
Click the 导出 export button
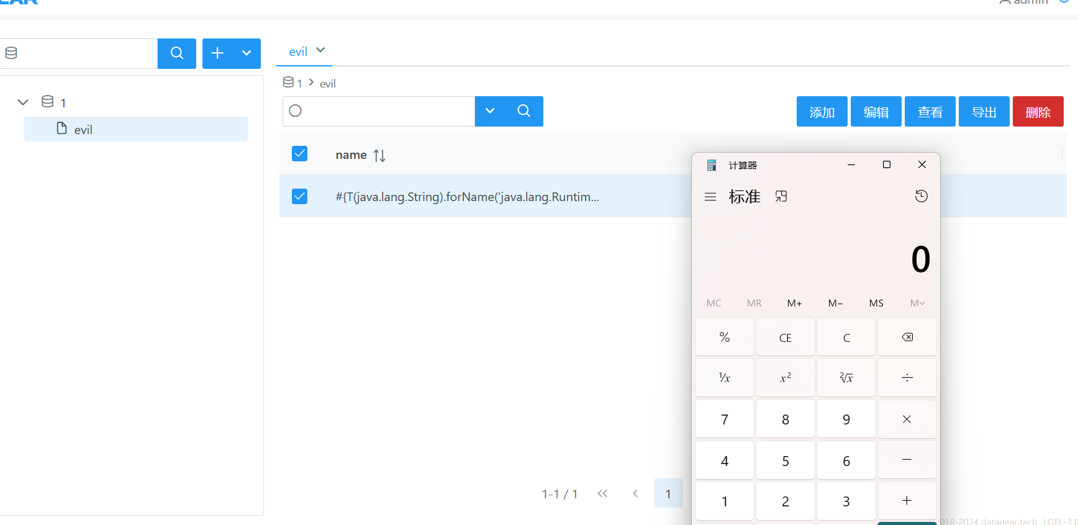pyautogui.click(x=984, y=112)
